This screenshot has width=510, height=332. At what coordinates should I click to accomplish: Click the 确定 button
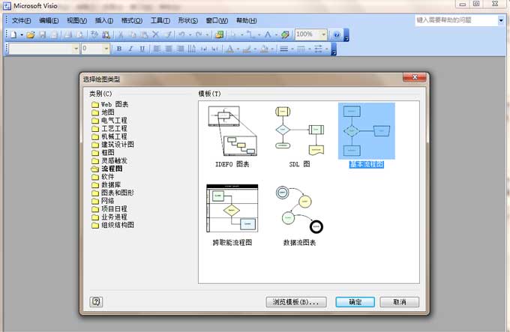[x=355, y=302]
